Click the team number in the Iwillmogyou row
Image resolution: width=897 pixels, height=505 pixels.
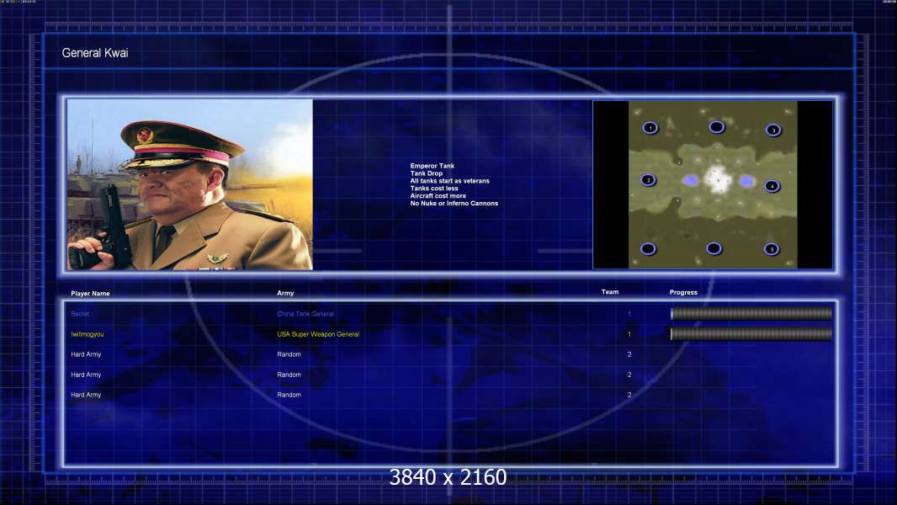(x=629, y=334)
